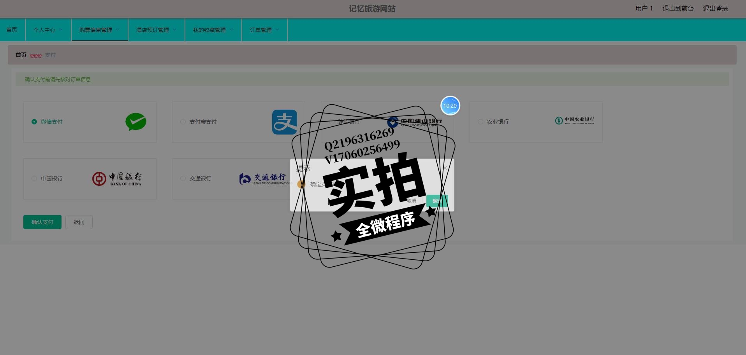Viewport: 746px width, 355px height.
Task: Click the 确认支付 button
Action: [42, 222]
